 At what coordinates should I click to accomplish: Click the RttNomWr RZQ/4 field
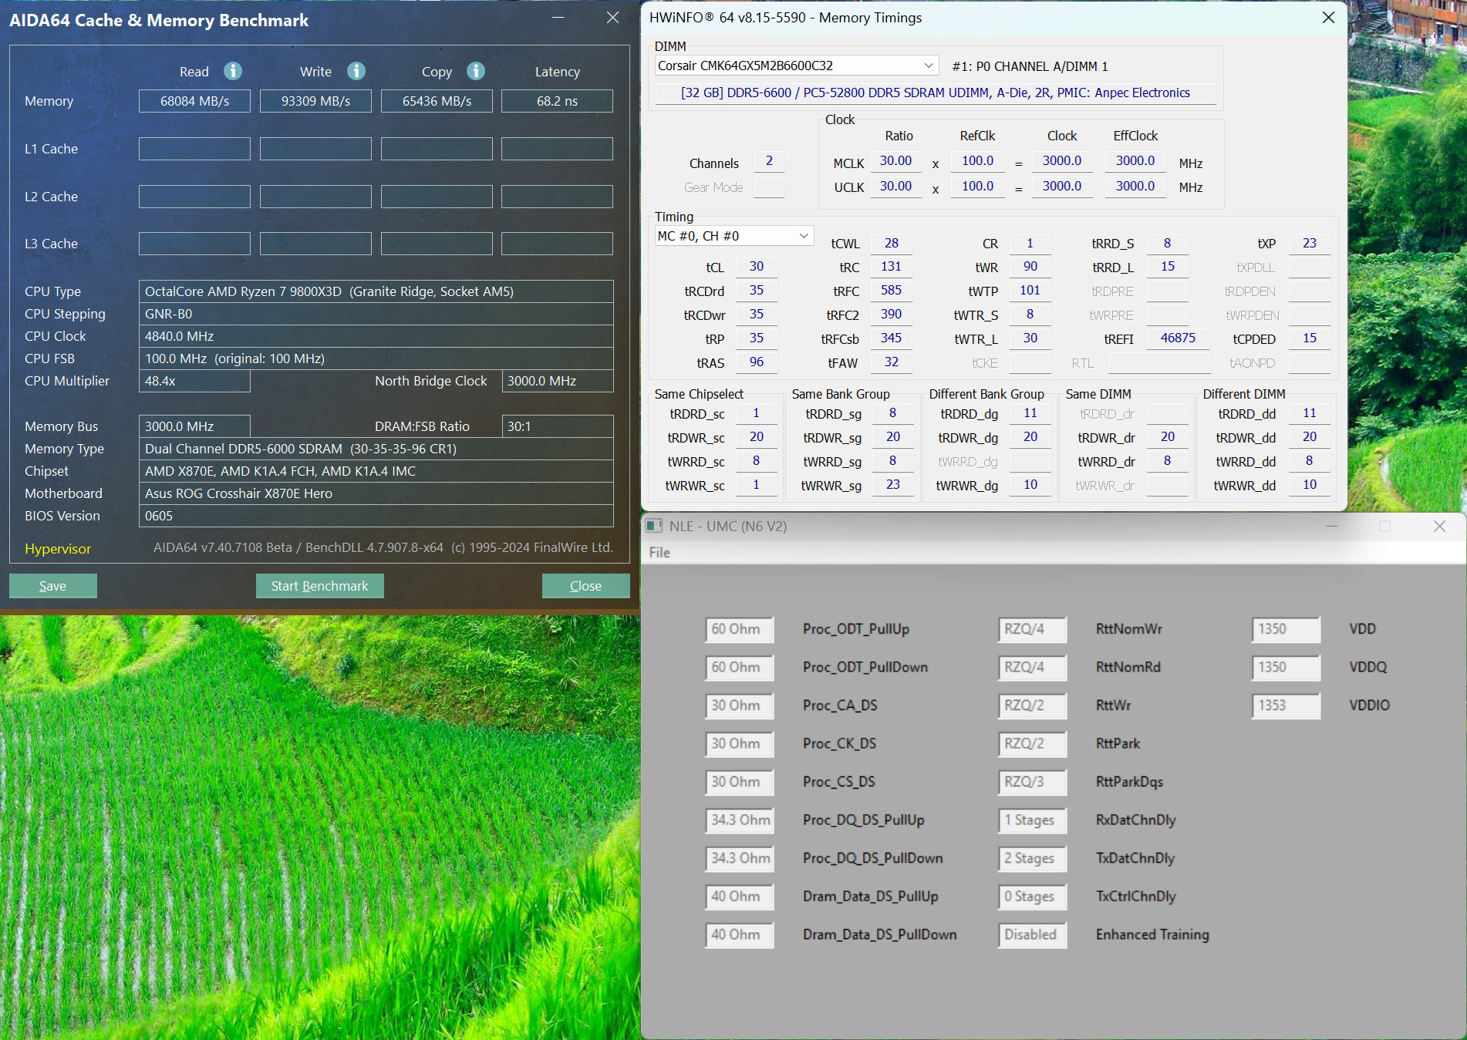(x=1032, y=629)
